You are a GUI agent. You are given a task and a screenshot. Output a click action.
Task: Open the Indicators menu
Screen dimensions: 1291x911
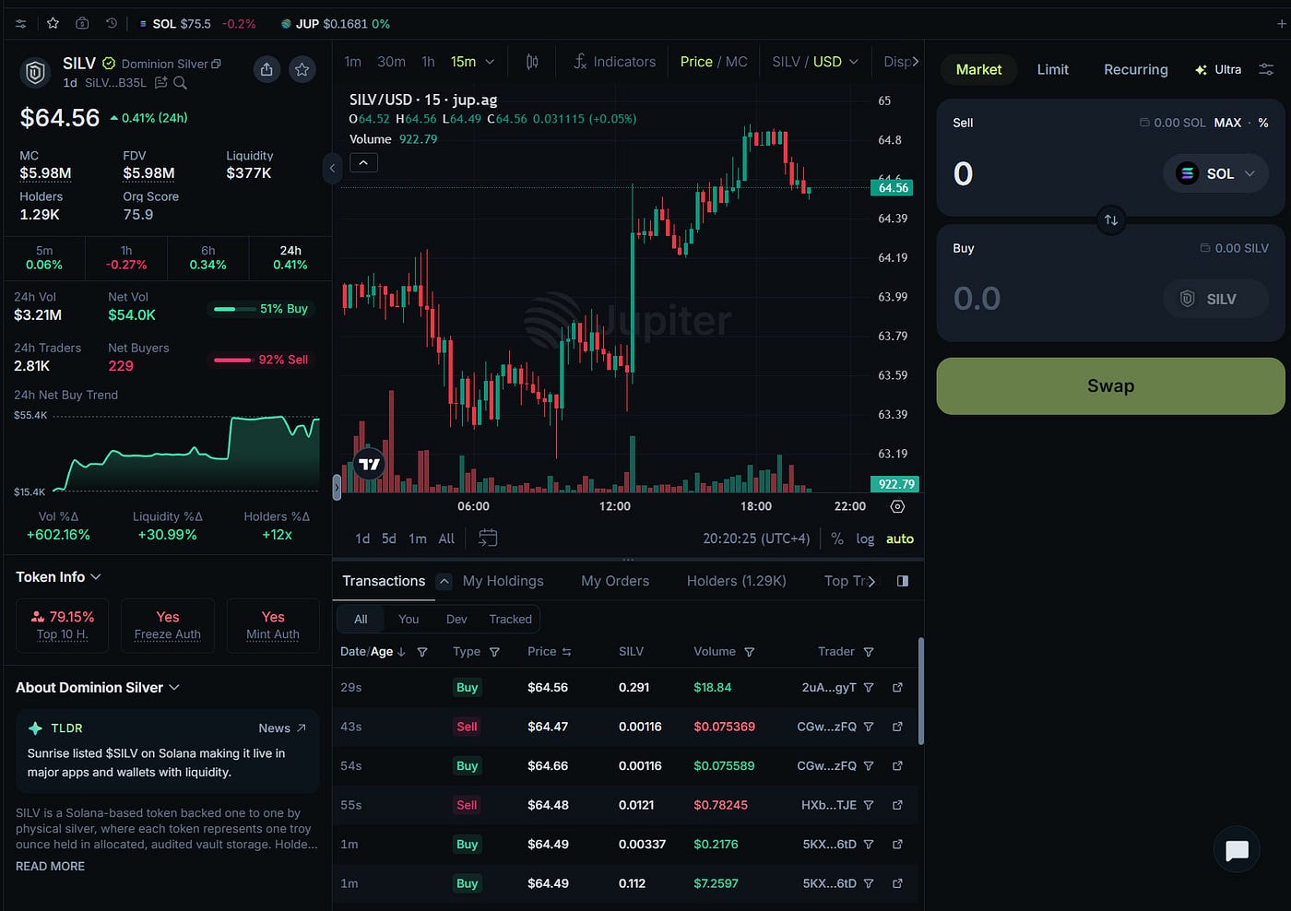point(614,62)
